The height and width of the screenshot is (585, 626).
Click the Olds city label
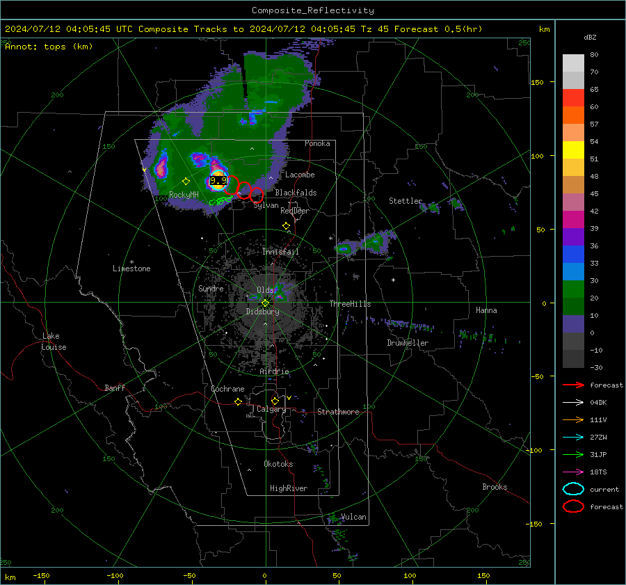coord(265,290)
